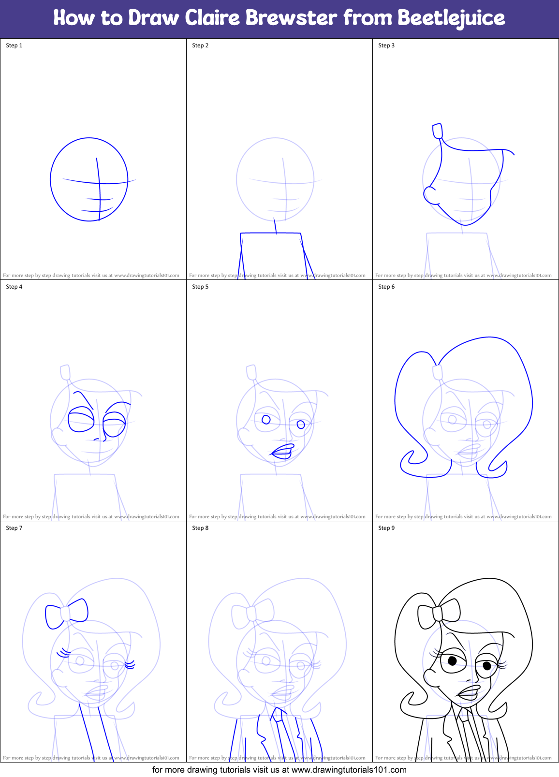559x777 pixels.
Task: Click the 'Step 7' label
Action: point(14,528)
